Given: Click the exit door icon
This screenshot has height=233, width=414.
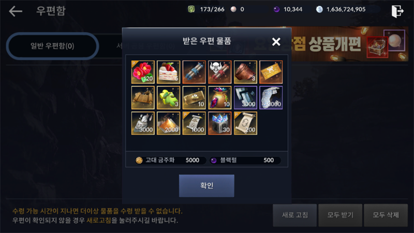Looking at the screenshot, I should (397, 11).
